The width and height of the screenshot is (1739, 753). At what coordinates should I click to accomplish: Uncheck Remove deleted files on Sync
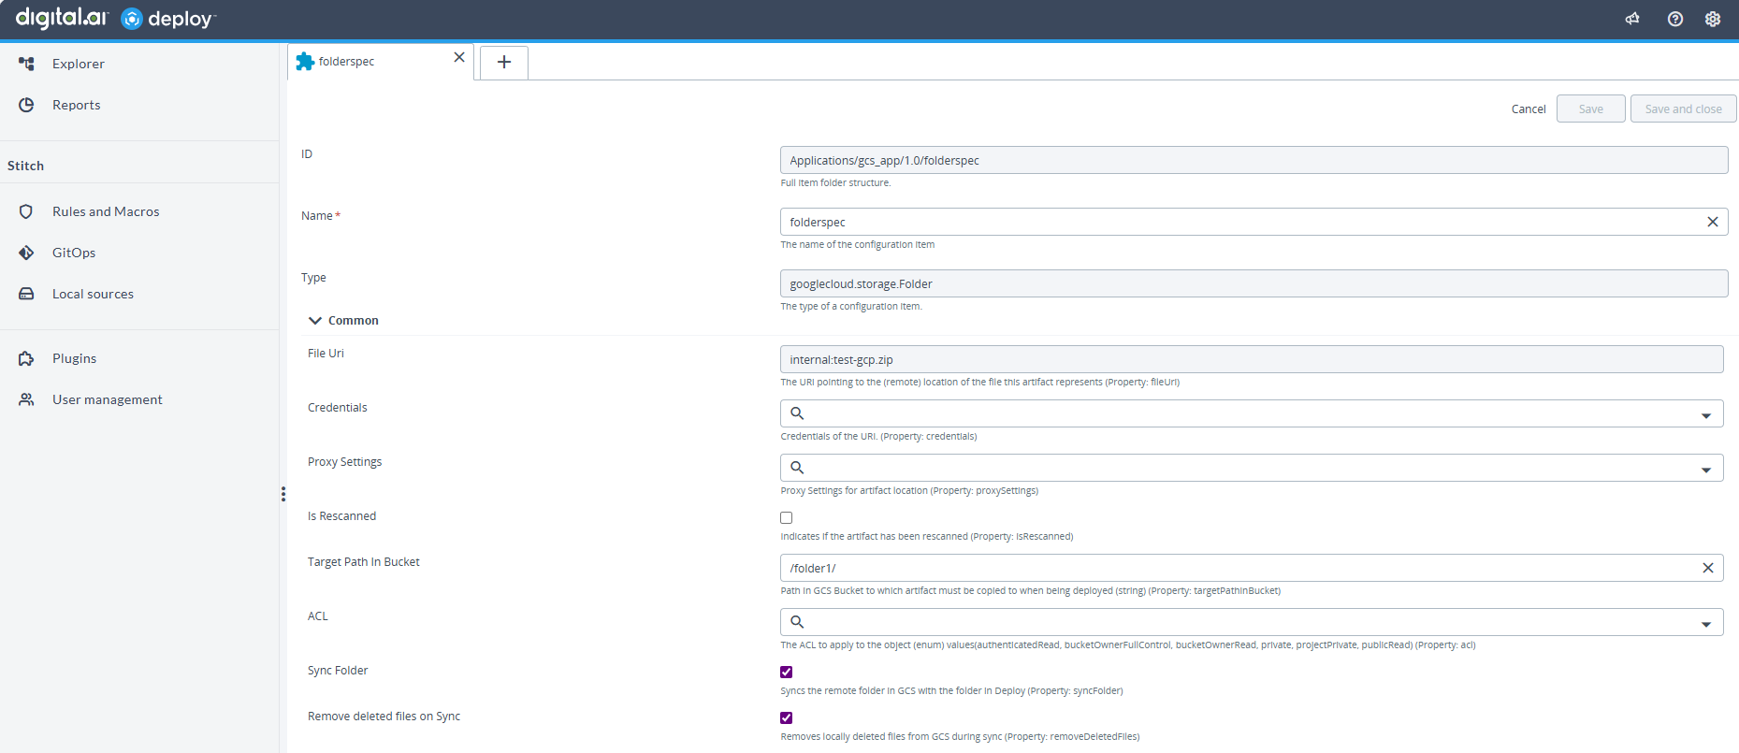(x=787, y=717)
